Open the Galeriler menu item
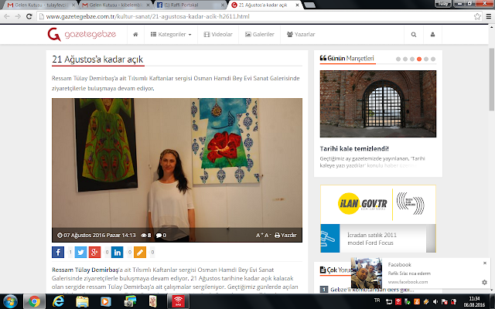 point(260,34)
